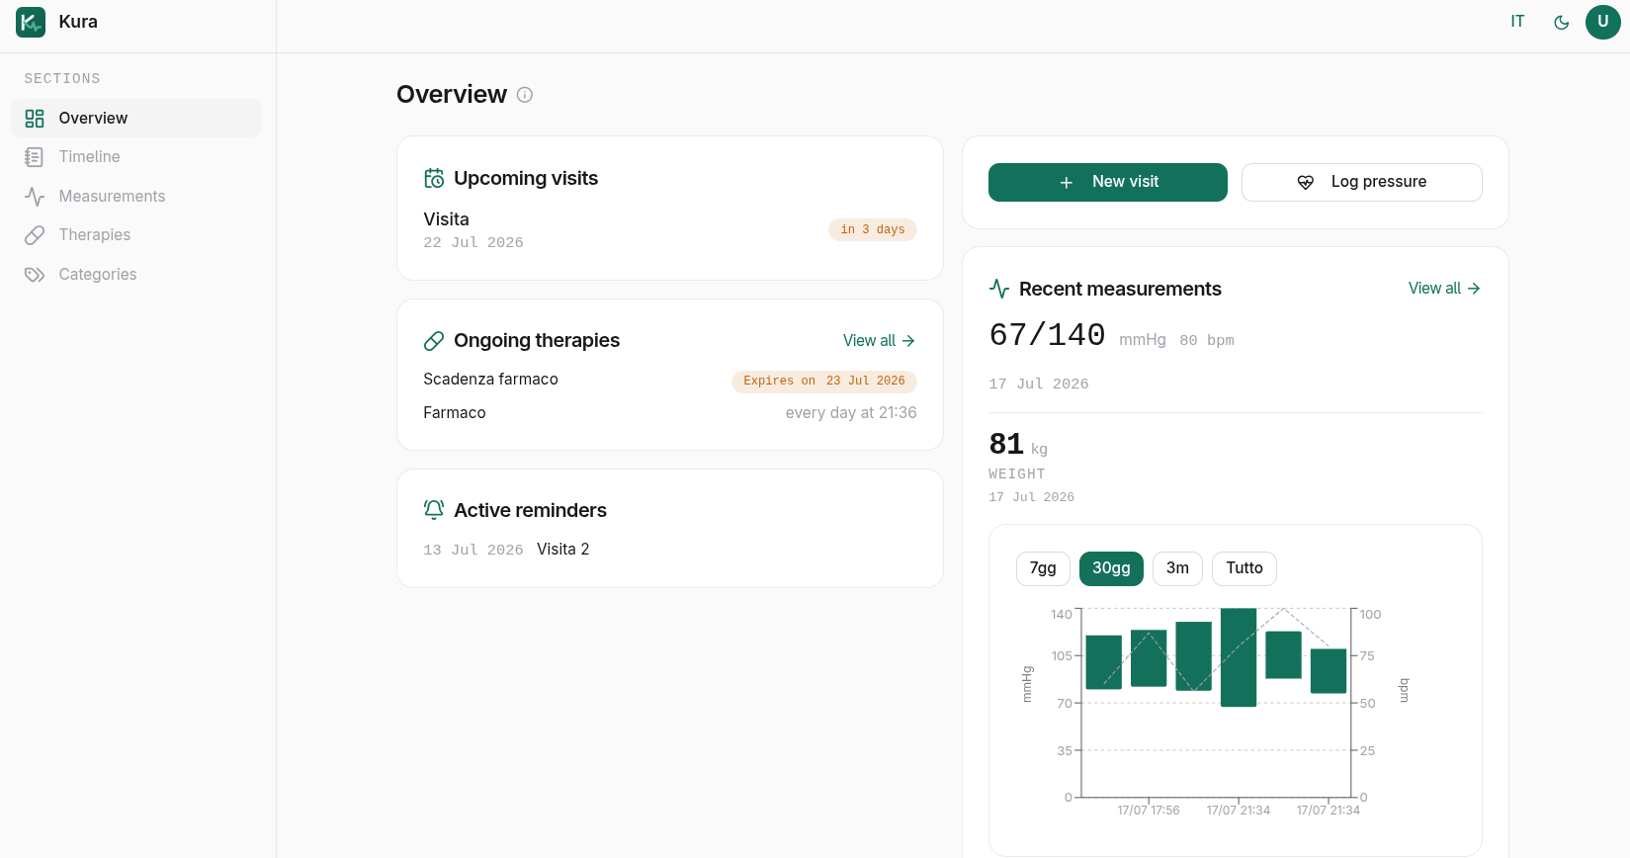Click the Recent measurements pulse icon
The height and width of the screenshot is (858, 1630).
999,289
